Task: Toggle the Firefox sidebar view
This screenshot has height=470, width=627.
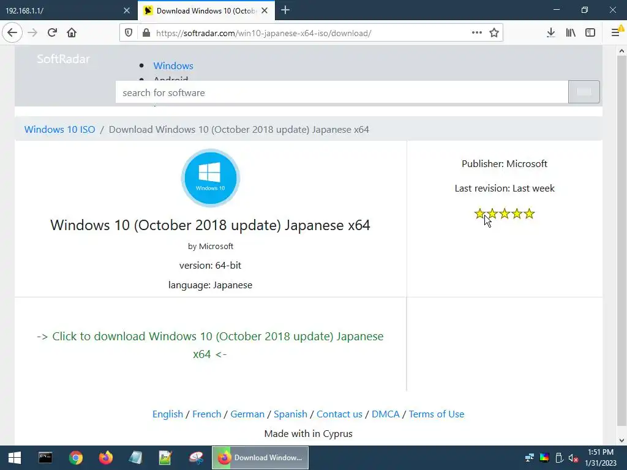Action: pos(590,33)
